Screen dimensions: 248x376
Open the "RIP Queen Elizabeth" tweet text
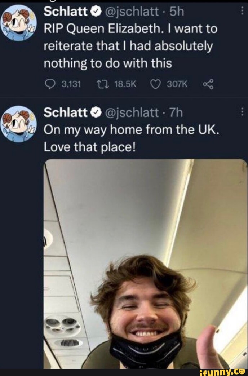click(x=130, y=46)
